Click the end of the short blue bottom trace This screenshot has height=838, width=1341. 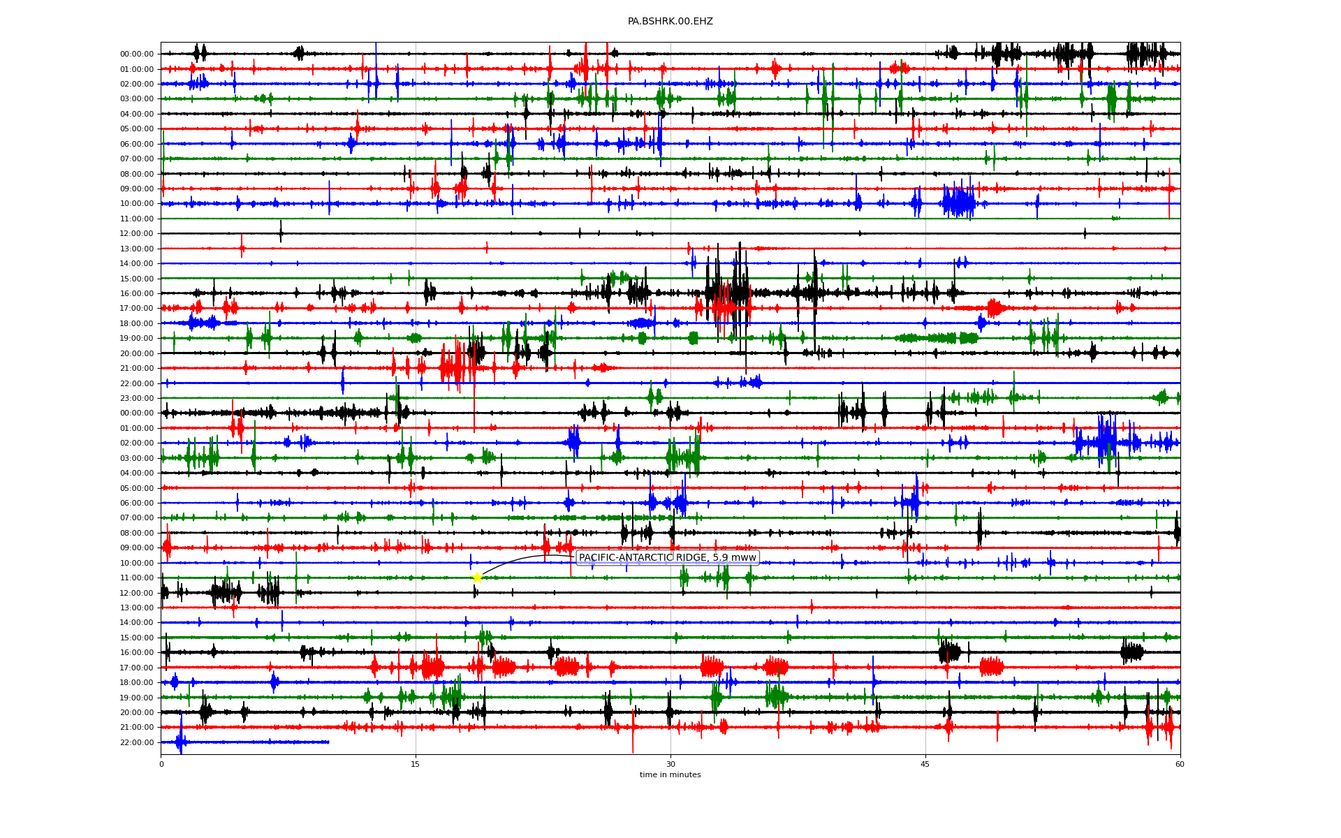[x=328, y=742]
